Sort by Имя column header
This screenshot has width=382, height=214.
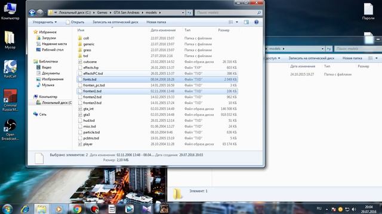(81, 30)
